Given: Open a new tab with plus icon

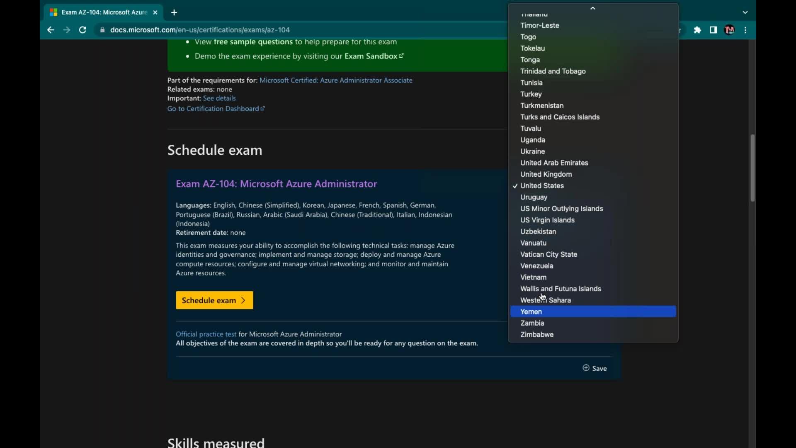Looking at the screenshot, I should coord(174,12).
